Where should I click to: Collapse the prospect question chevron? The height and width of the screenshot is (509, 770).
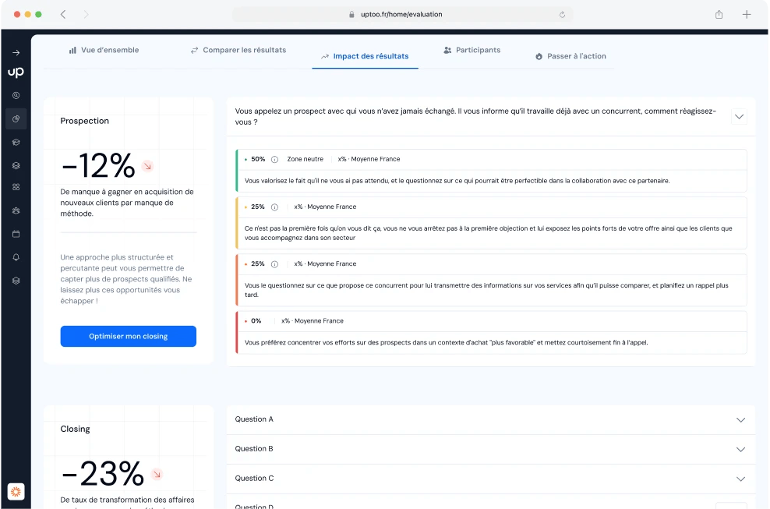click(739, 117)
